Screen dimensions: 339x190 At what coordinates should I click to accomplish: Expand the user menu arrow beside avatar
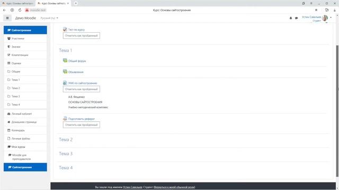pyautogui.click(x=331, y=17)
